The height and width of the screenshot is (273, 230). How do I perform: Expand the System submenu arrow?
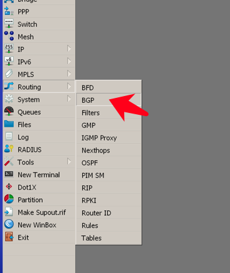point(69,99)
